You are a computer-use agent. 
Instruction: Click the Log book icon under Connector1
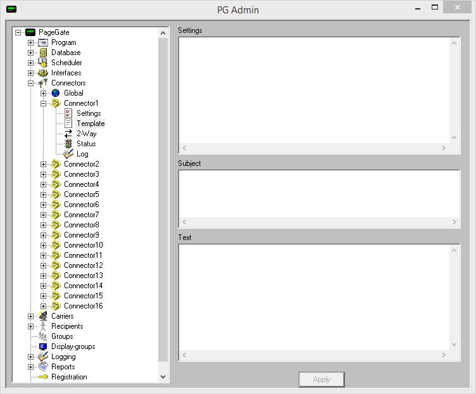click(x=68, y=154)
